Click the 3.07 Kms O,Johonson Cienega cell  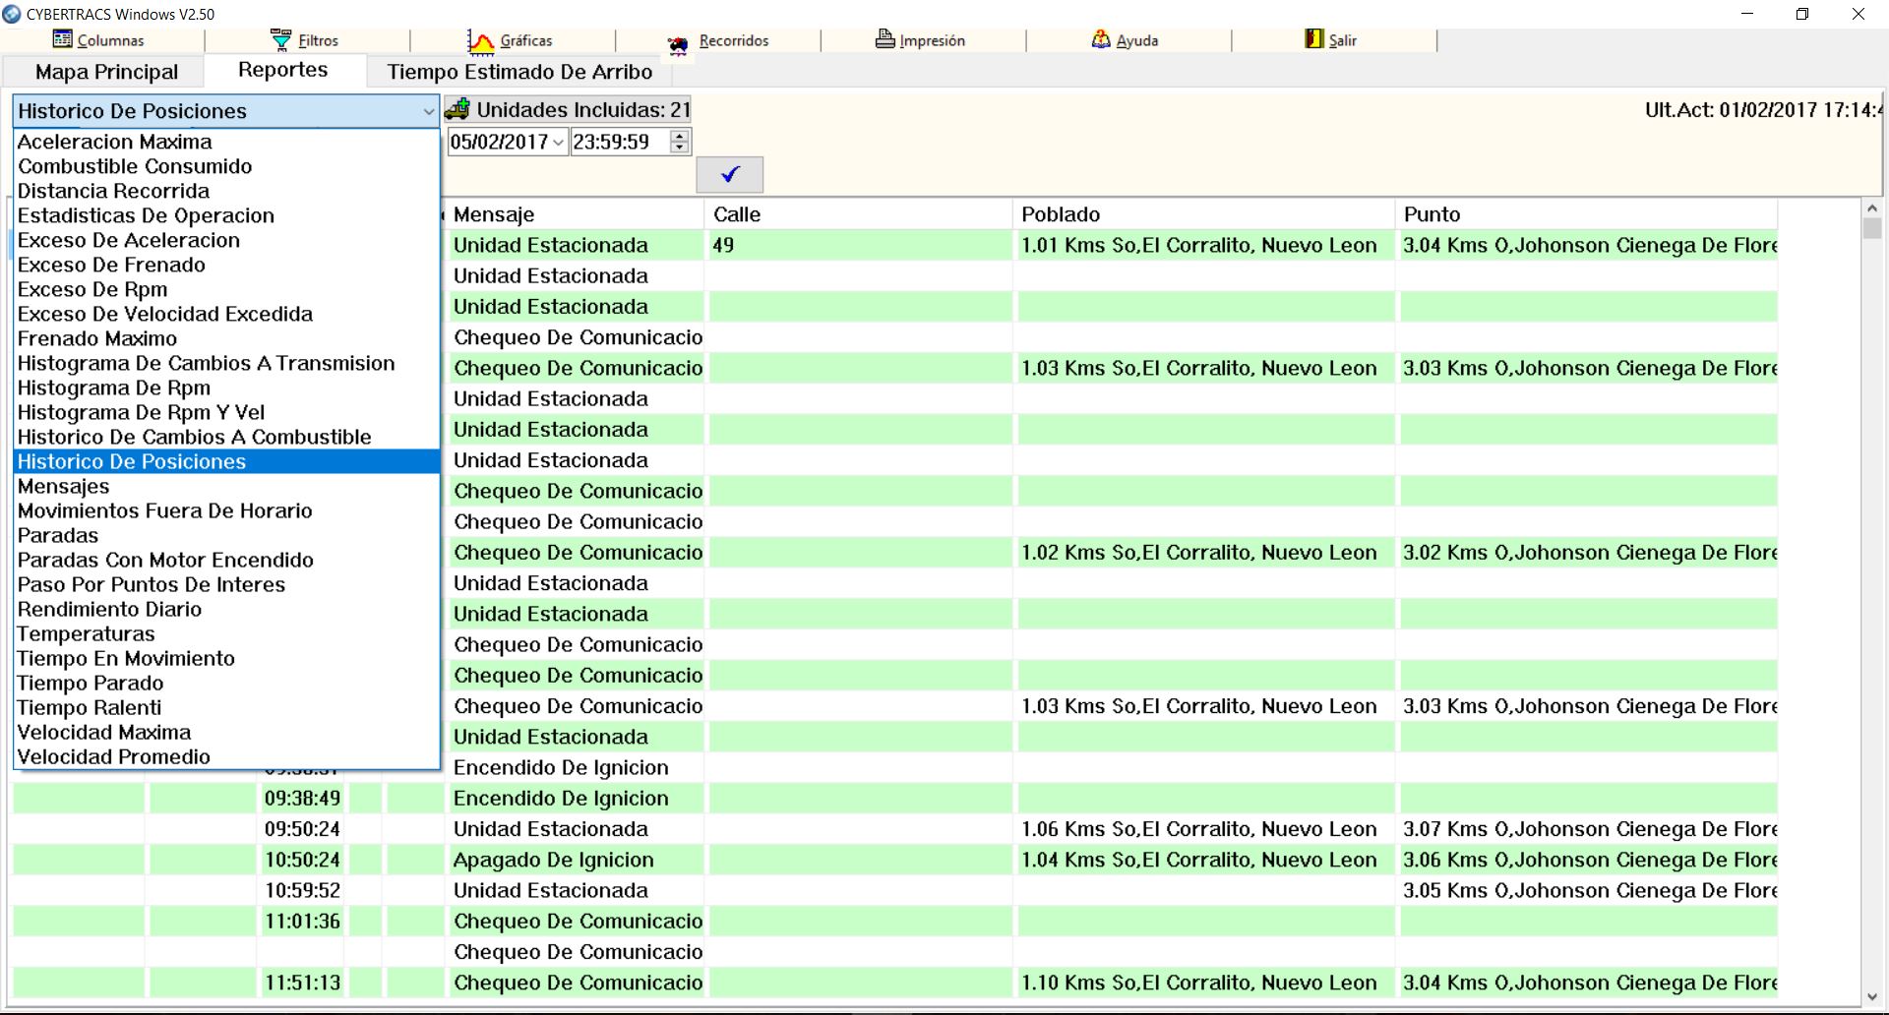1588,829
